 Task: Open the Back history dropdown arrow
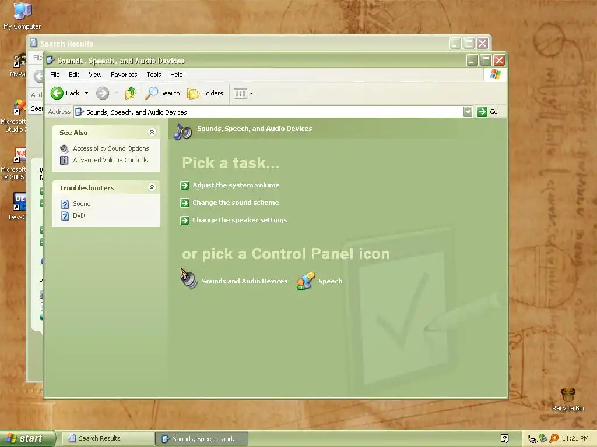(86, 93)
